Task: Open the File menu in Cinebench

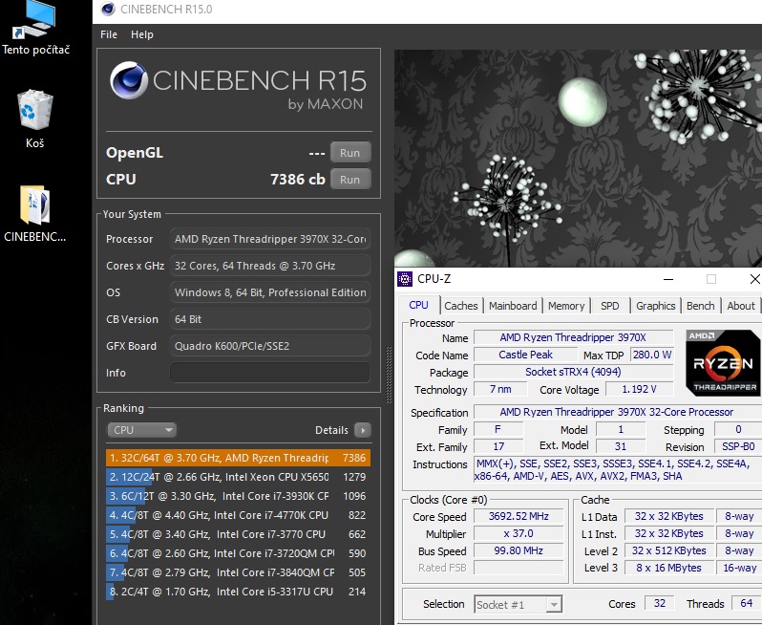Action: coord(108,34)
